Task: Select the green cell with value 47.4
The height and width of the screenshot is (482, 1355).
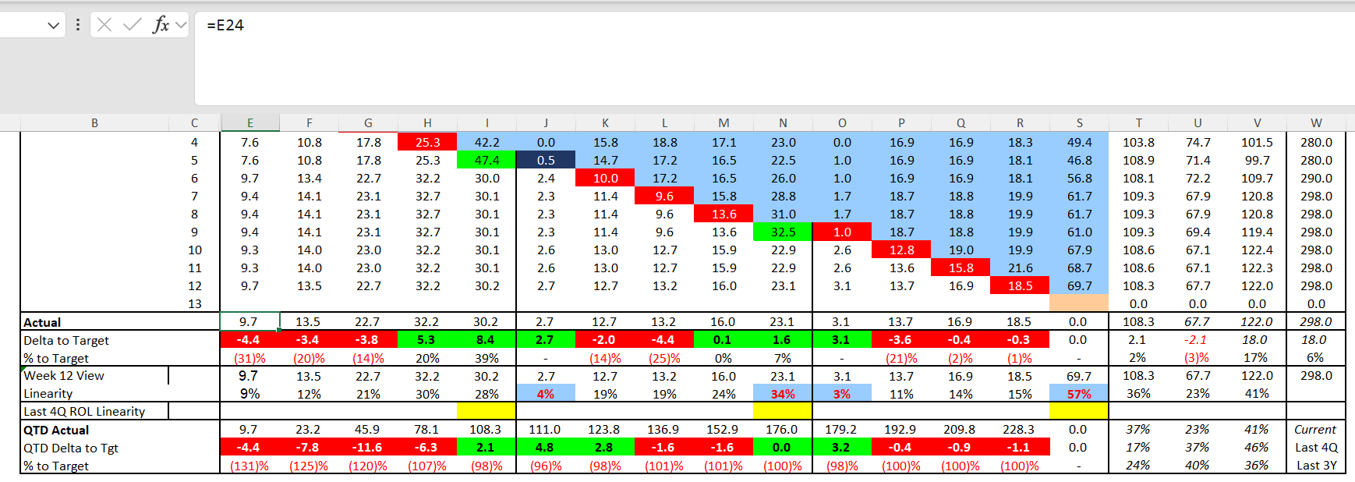Action: pyautogui.click(x=486, y=160)
